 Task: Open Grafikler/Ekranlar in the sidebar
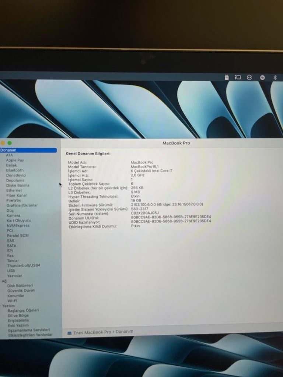pos(22,205)
